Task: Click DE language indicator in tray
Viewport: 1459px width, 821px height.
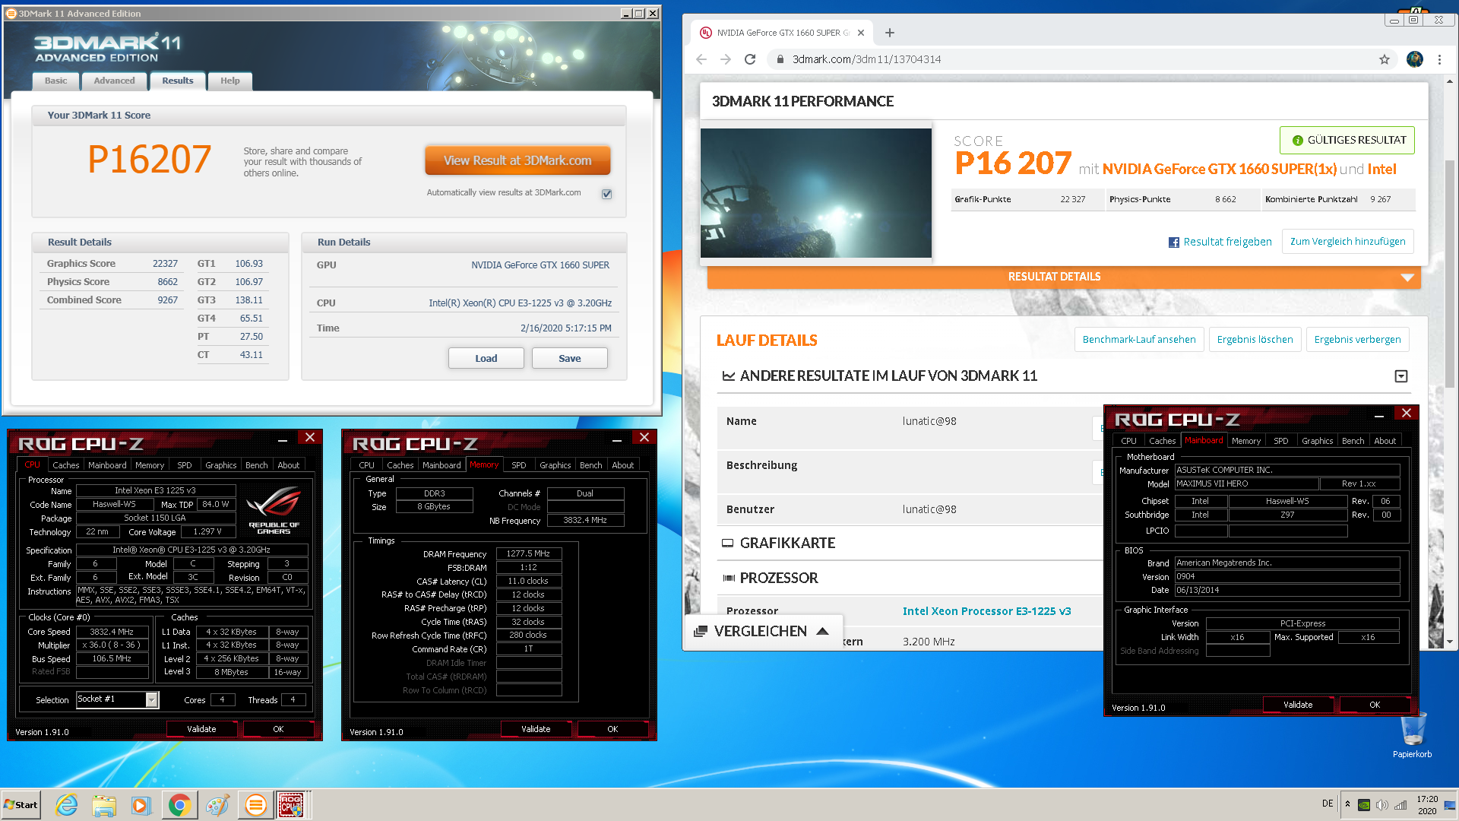Action: tap(1328, 804)
